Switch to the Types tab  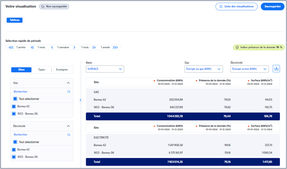(42, 70)
